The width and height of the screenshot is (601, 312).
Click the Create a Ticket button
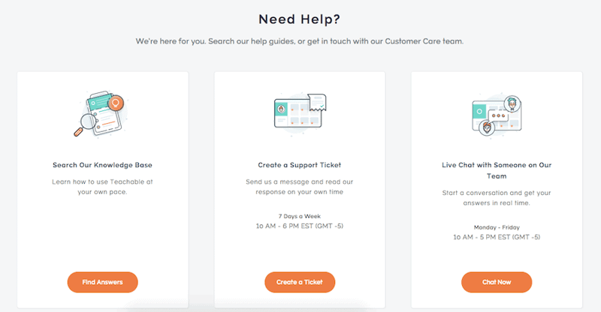click(300, 282)
